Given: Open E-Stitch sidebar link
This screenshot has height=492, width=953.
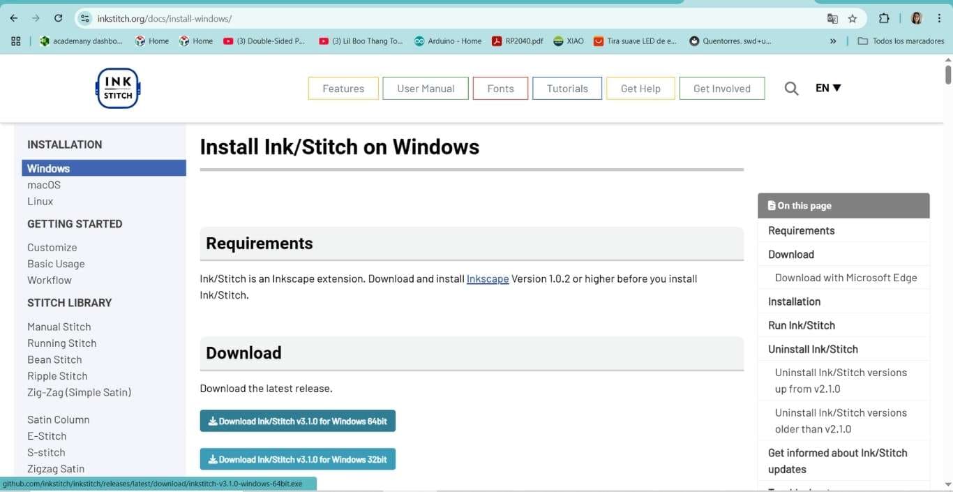Looking at the screenshot, I should point(47,436).
